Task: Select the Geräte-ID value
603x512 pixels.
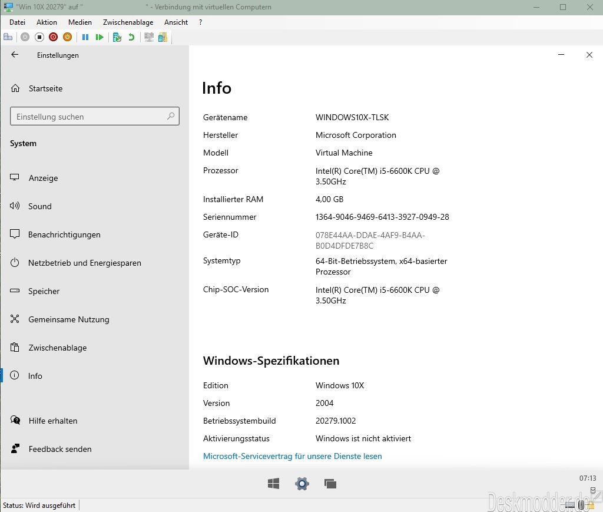Action: tap(370, 240)
